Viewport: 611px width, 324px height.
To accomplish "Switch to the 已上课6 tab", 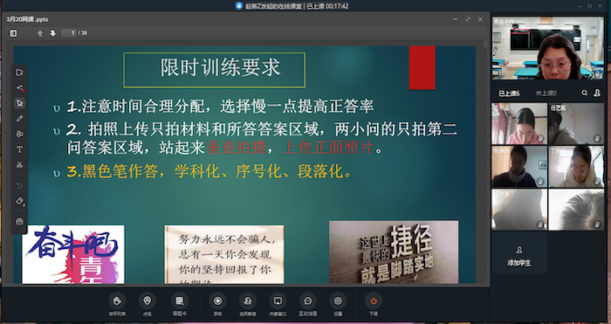I will coord(509,93).
